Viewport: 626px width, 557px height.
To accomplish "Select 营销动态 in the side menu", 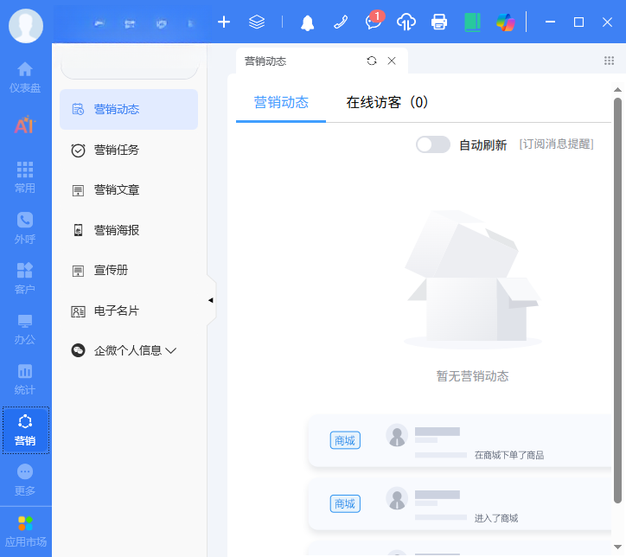I will coord(129,109).
